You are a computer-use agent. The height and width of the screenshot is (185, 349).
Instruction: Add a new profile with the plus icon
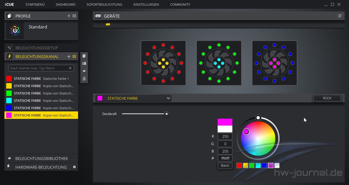click(69, 16)
